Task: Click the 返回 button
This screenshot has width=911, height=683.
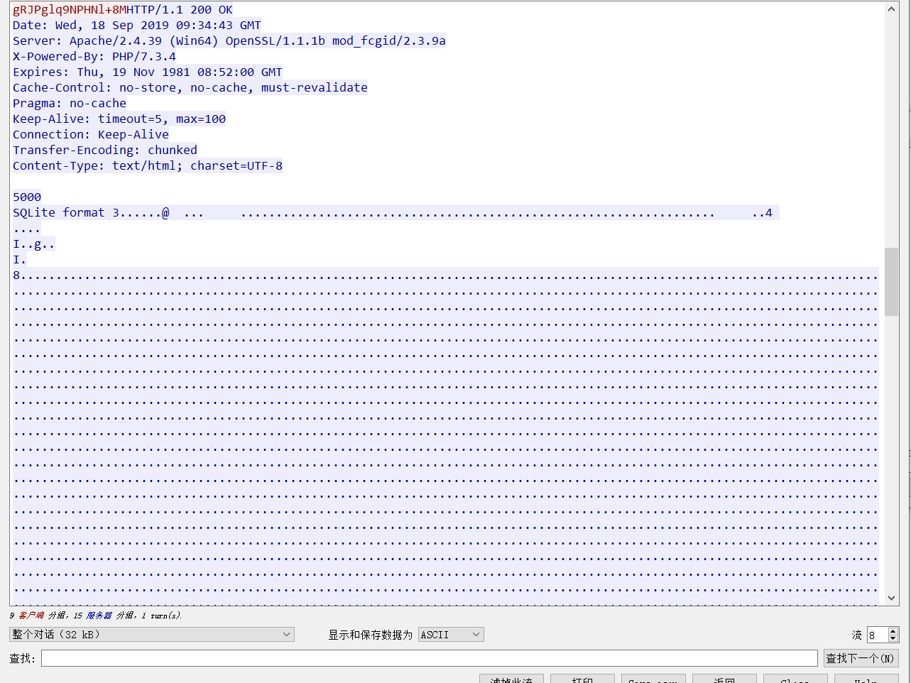Action: (724, 679)
